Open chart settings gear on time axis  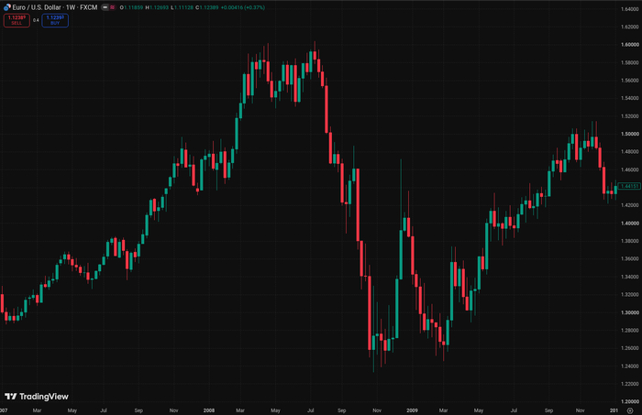(630, 410)
